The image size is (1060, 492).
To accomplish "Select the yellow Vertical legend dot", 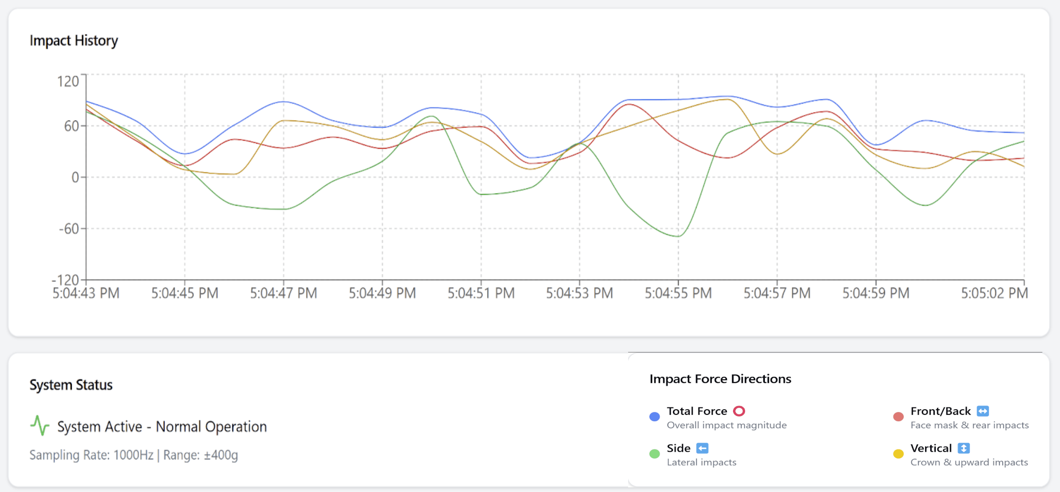I will (898, 454).
